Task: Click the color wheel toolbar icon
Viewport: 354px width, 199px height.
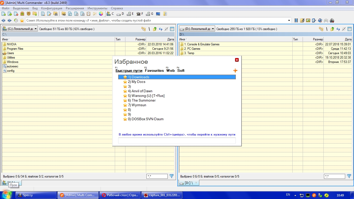Action: pyautogui.click(x=101, y=14)
